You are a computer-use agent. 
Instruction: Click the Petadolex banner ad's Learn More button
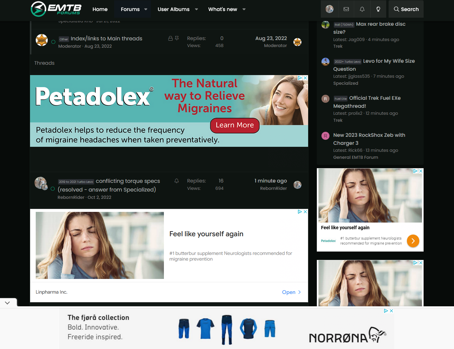tap(235, 125)
